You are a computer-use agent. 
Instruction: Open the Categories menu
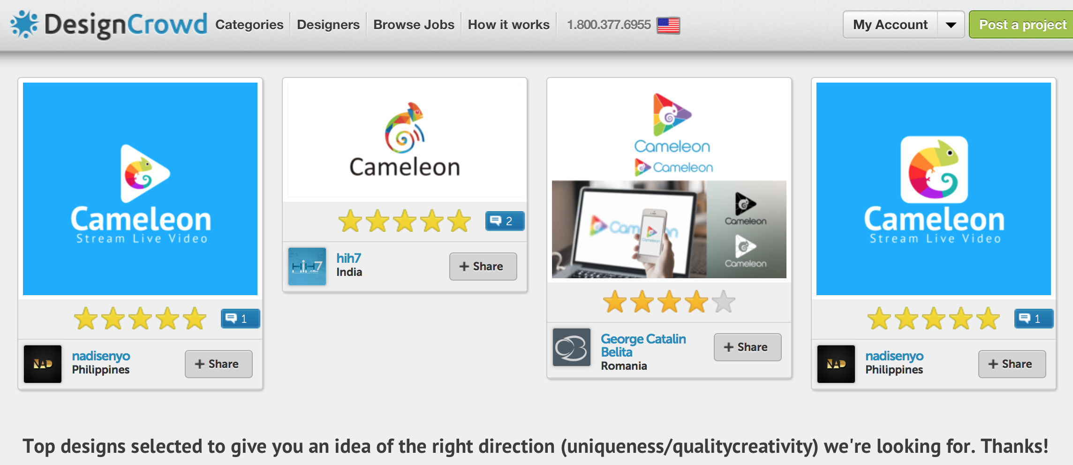pyautogui.click(x=249, y=25)
